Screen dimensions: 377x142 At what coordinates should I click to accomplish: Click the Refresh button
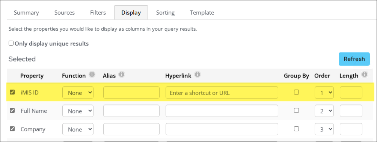tap(354, 59)
